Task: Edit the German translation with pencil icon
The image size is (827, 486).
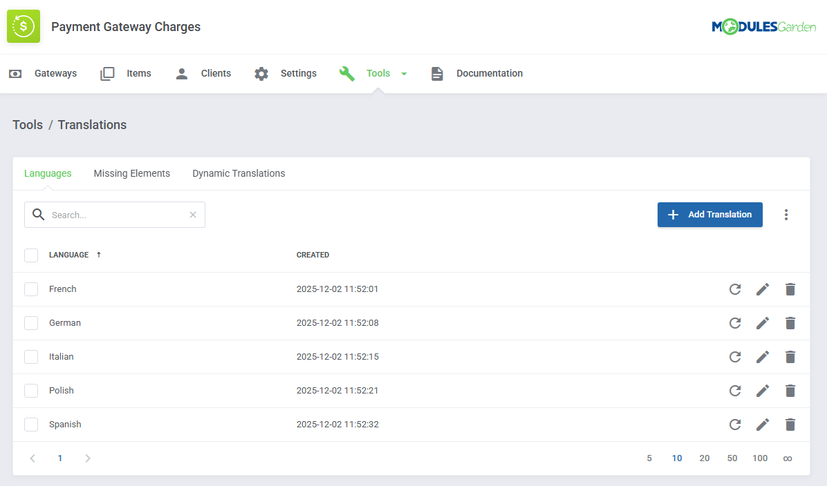Action: 763,323
